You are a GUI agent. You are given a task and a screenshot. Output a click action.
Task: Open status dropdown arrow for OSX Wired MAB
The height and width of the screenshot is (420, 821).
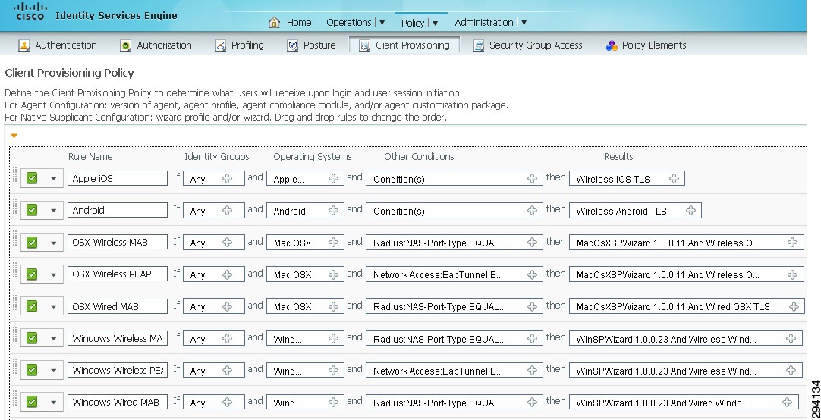tap(53, 306)
